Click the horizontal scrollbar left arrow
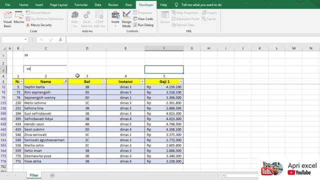 [x=224, y=175]
